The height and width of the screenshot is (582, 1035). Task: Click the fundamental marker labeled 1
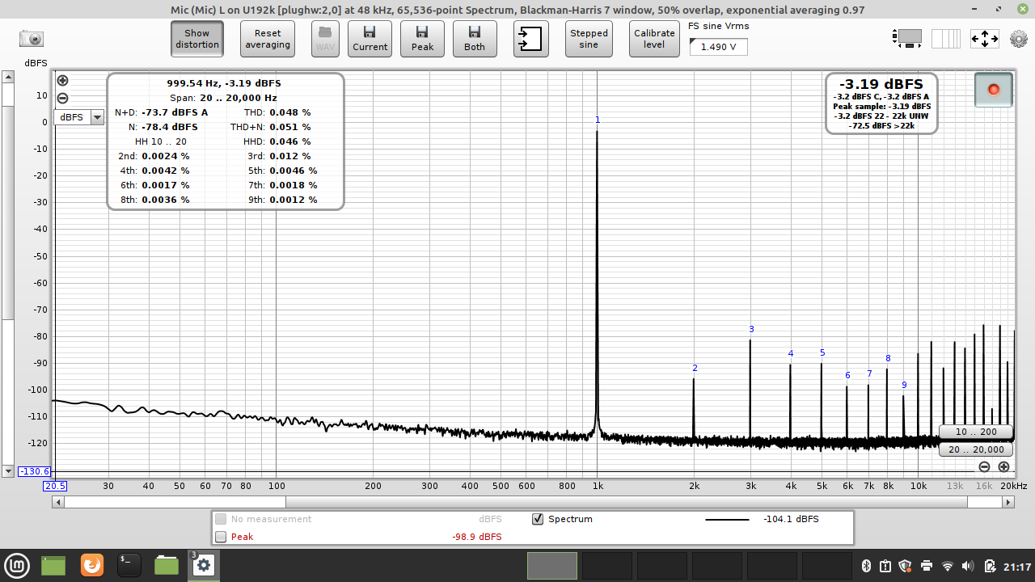[598, 120]
